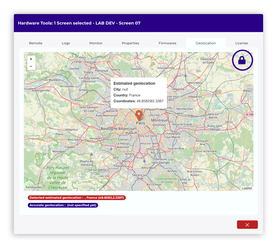This screenshot has height=248, width=277.
Task: Switch to the Logs tab
Action: [66, 43]
